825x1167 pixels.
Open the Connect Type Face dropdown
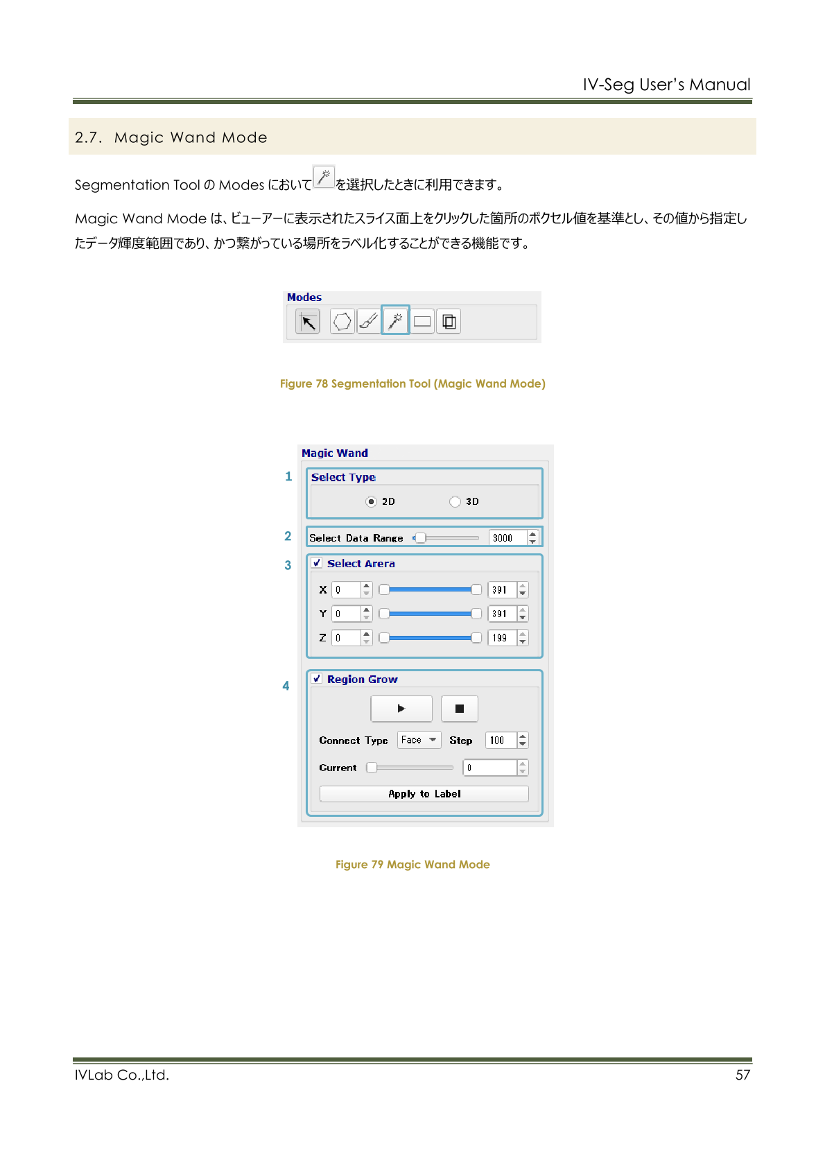[419, 740]
